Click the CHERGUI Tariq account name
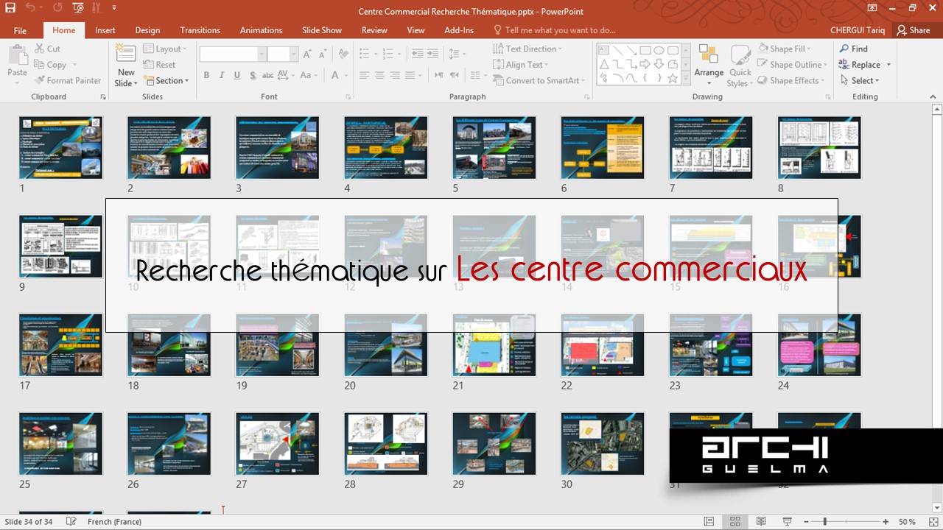The image size is (943, 530). 858,30
